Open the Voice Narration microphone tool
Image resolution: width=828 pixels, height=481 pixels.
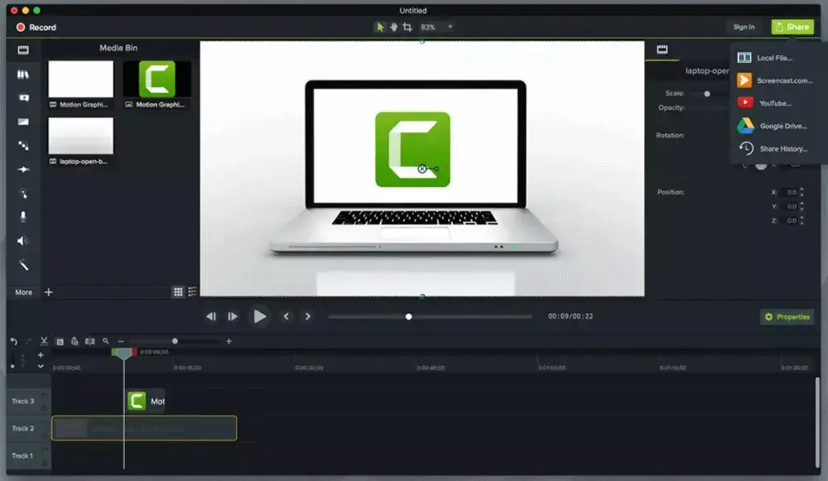tap(23, 216)
